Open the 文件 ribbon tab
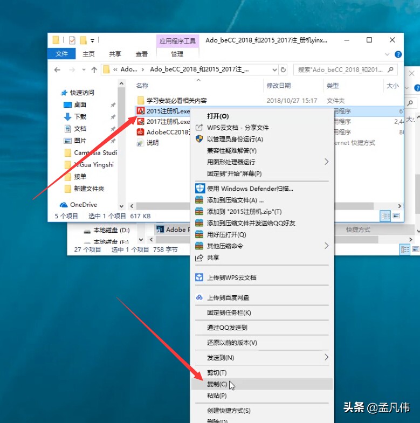This screenshot has width=420, height=423. point(61,54)
